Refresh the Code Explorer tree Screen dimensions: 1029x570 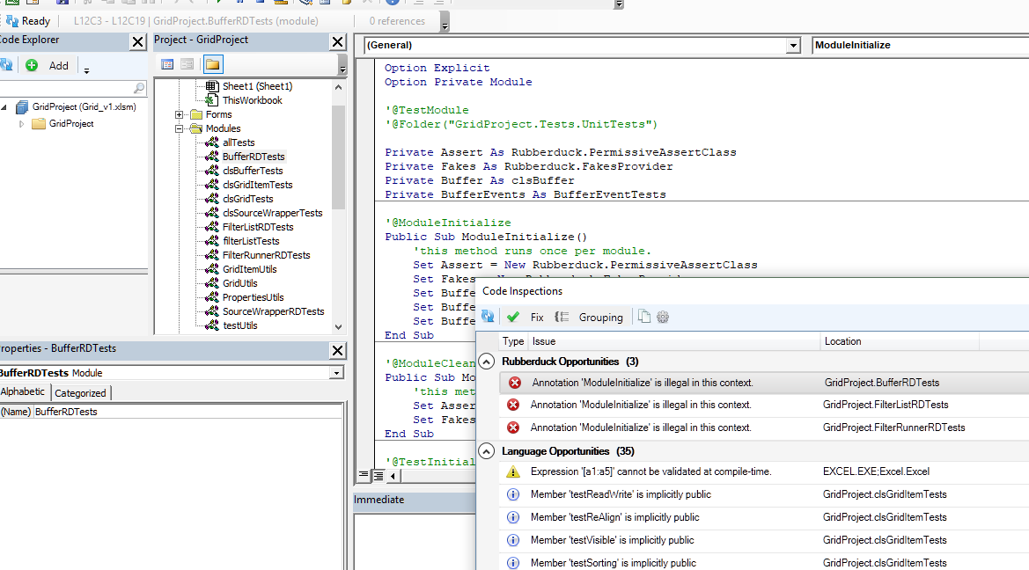[8, 65]
